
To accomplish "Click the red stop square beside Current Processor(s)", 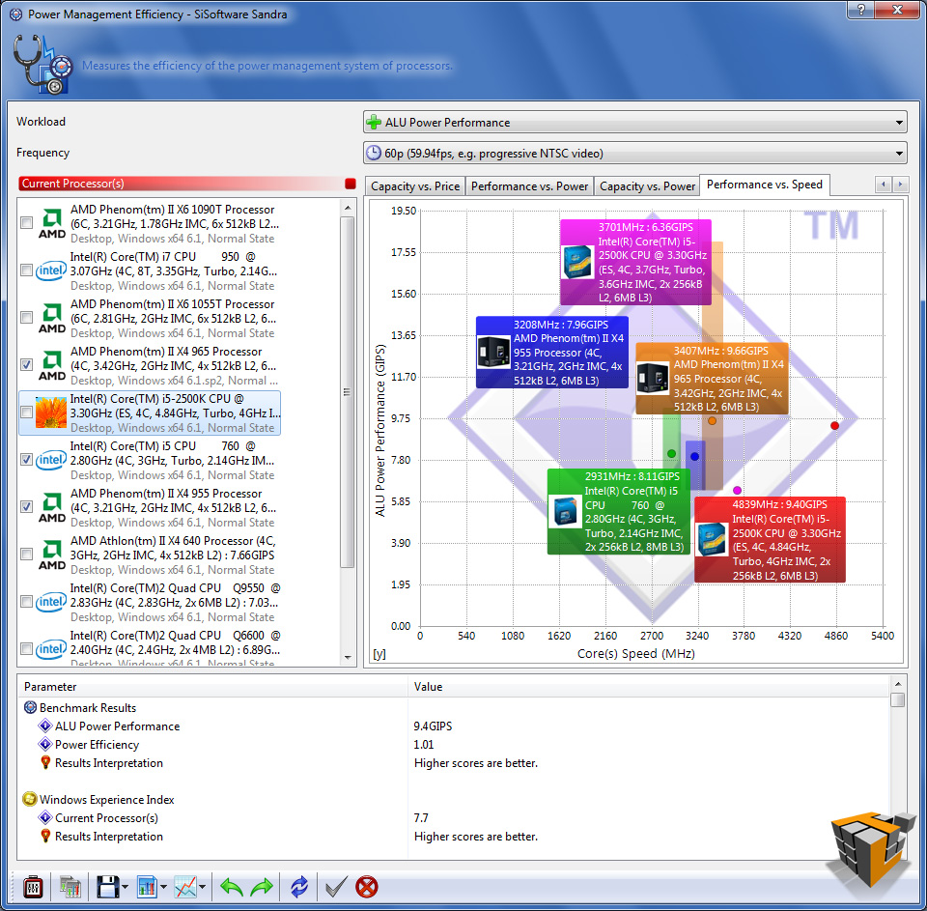I will (x=350, y=184).
